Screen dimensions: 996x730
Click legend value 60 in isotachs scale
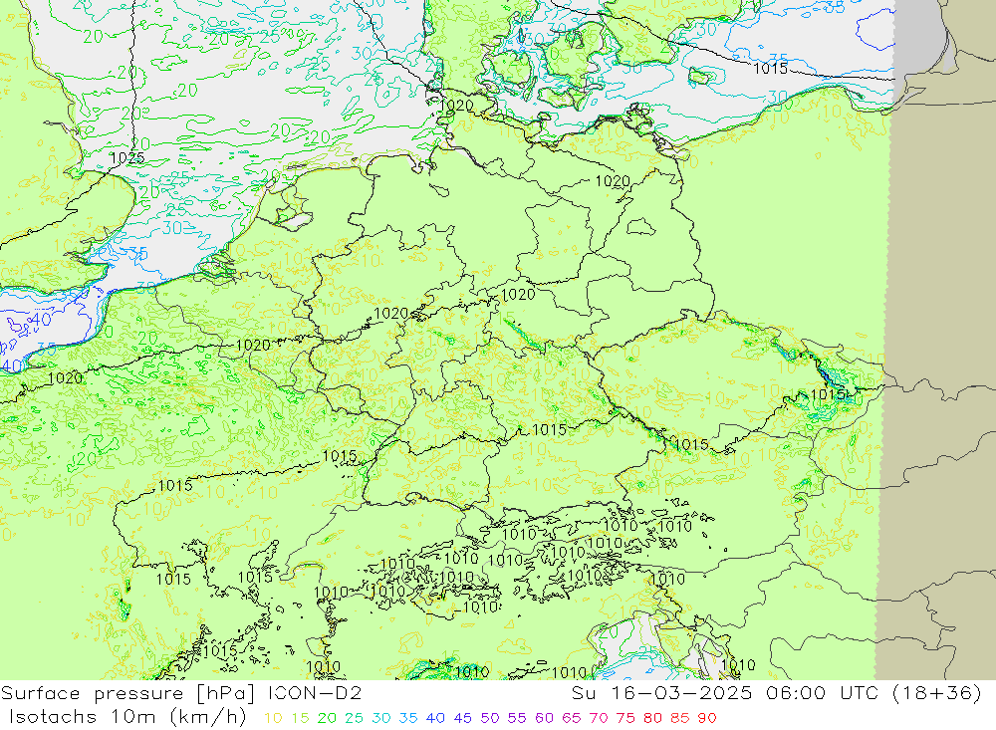tap(545, 718)
